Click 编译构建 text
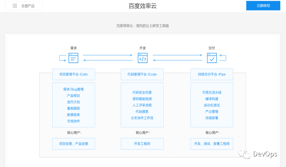The image size is (286, 167). point(212,99)
